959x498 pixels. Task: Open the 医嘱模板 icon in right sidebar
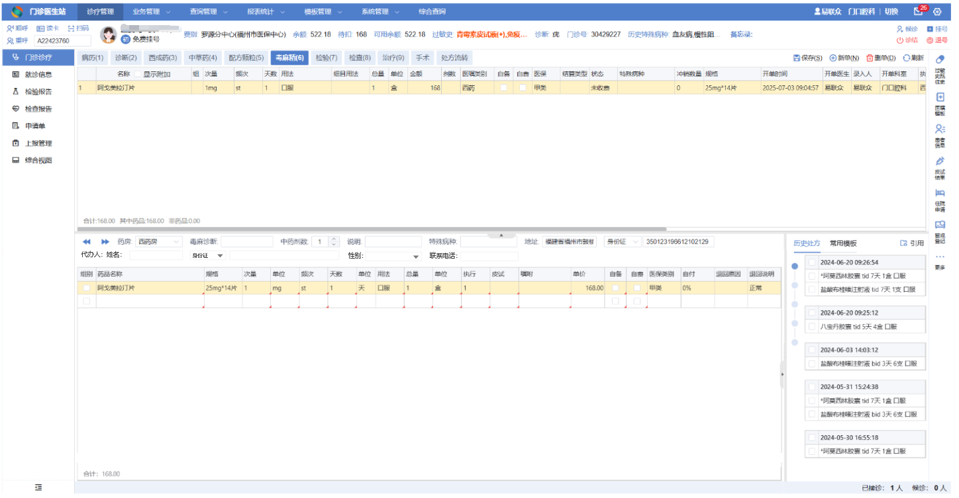coord(940,97)
